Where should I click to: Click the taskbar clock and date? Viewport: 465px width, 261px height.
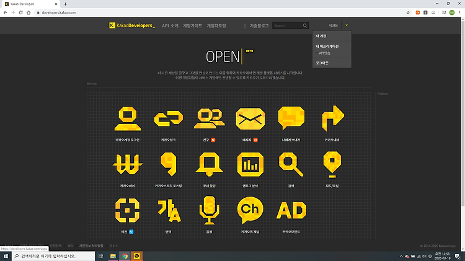(442, 256)
